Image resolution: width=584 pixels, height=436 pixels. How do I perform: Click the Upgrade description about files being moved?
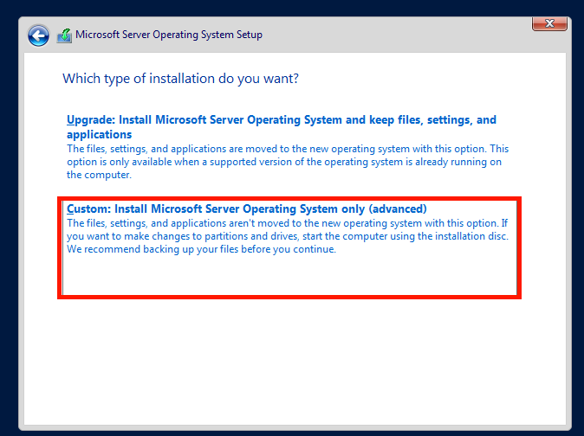click(288, 162)
